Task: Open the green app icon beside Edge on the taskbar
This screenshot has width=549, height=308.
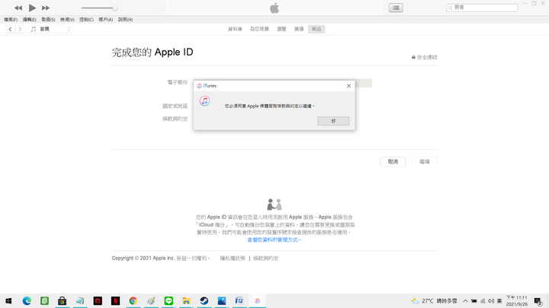Action: 44,300
